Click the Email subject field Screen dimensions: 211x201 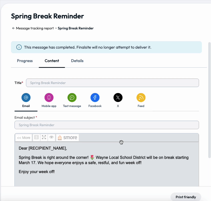(107, 125)
